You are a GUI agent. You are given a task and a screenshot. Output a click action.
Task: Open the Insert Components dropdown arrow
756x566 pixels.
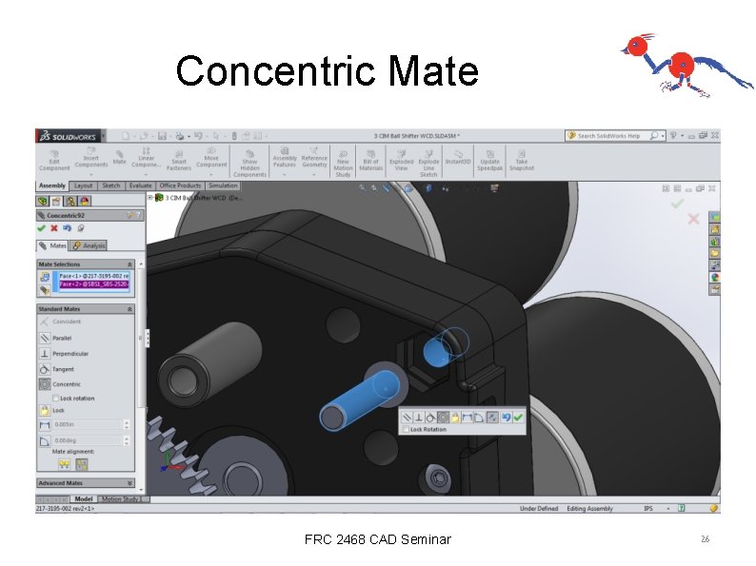(91, 174)
